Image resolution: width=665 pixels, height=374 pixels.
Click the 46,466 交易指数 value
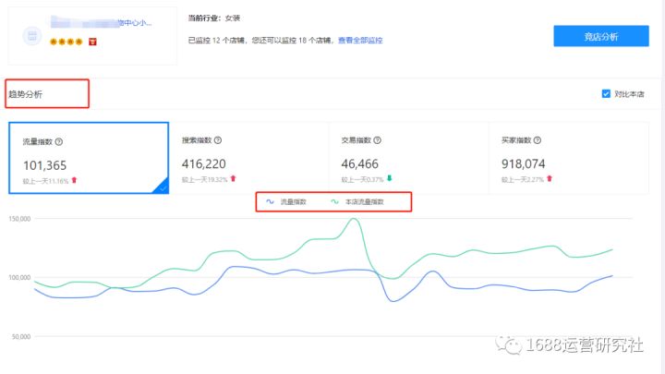[359, 163]
